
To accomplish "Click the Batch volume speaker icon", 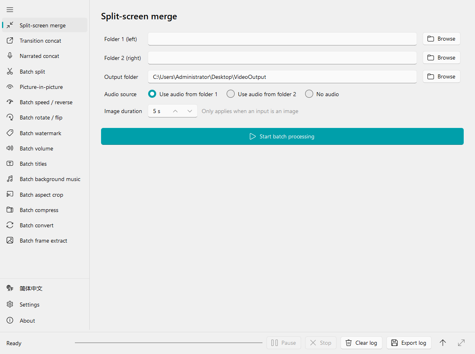I will pyautogui.click(x=10, y=148).
